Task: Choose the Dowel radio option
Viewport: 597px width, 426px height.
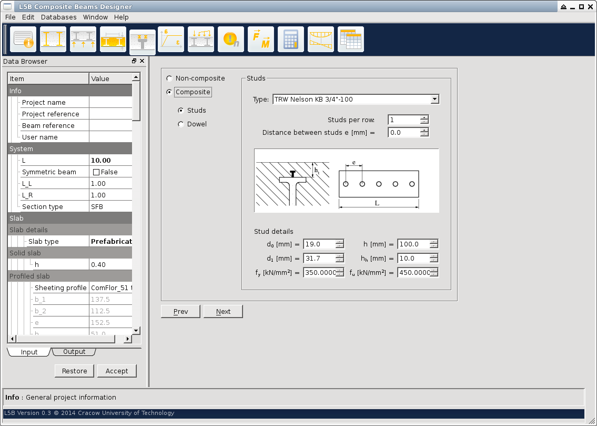Action: 181,124
